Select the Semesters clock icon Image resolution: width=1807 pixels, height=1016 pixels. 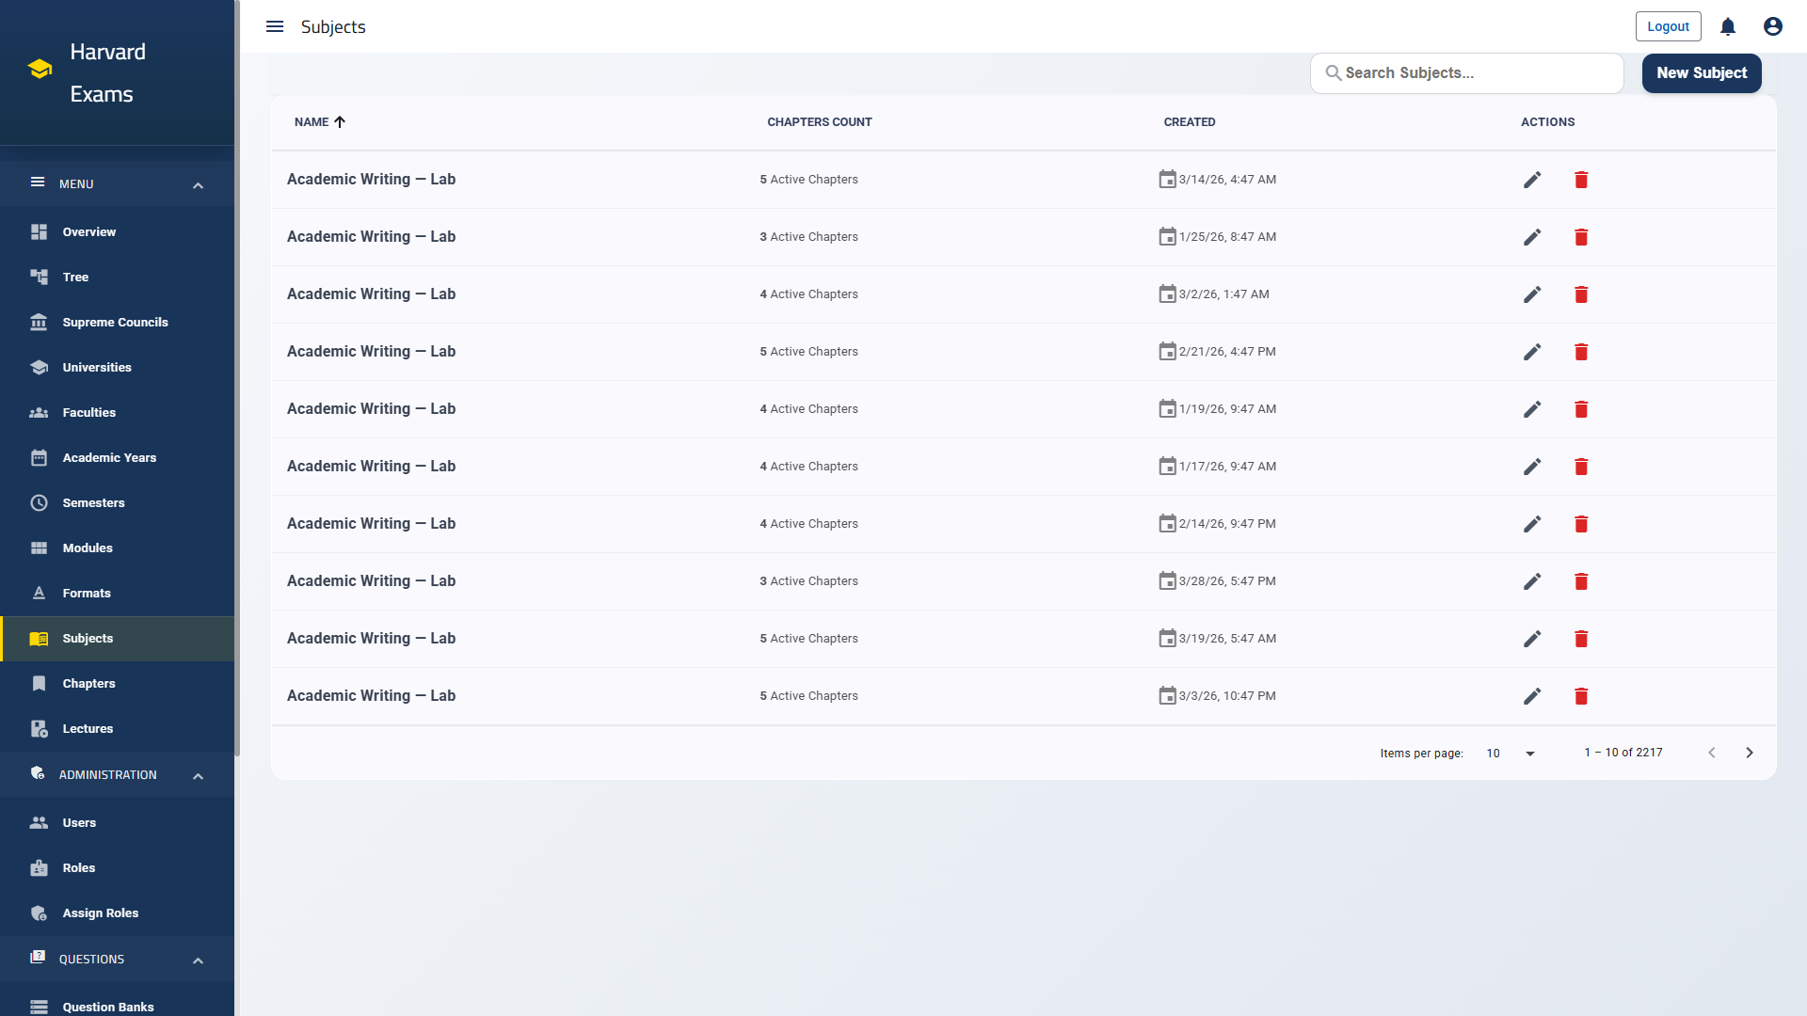coord(39,502)
